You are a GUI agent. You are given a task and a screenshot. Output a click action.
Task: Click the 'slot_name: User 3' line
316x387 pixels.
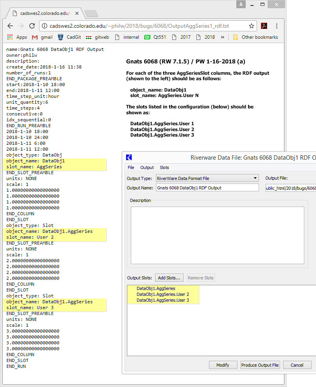click(30, 308)
